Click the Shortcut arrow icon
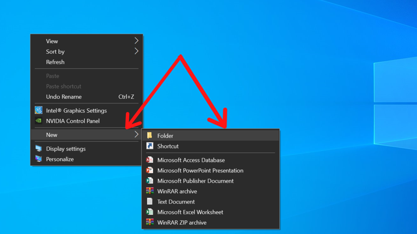Screen dimensions: 417x234 coord(150,146)
